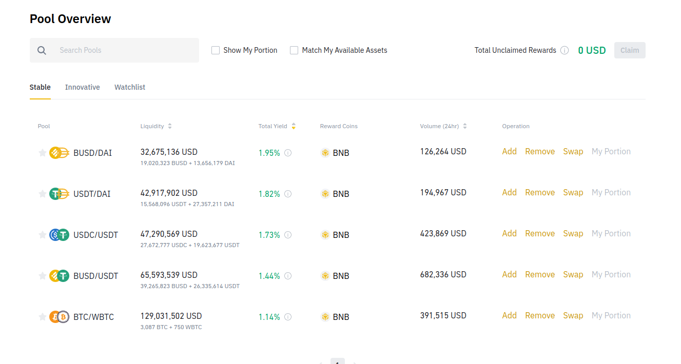This screenshot has height=364, width=681.
Task: Add liquidity to BUSD/USDT pool
Action: 510,275
